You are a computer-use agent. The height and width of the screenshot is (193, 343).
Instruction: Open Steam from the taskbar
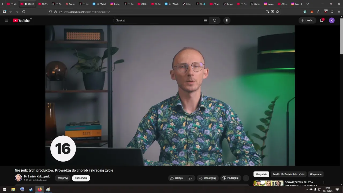(31, 189)
